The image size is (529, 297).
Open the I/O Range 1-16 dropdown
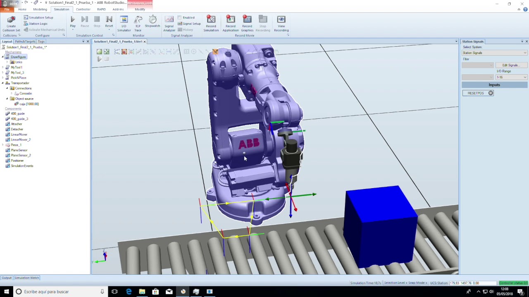pyautogui.click(x=512, y=77)
